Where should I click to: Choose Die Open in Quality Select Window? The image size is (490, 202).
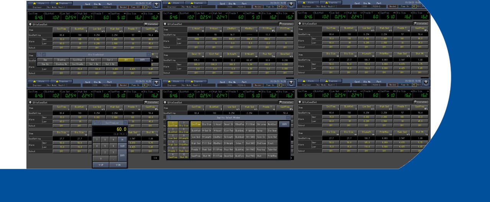(273, 130)
